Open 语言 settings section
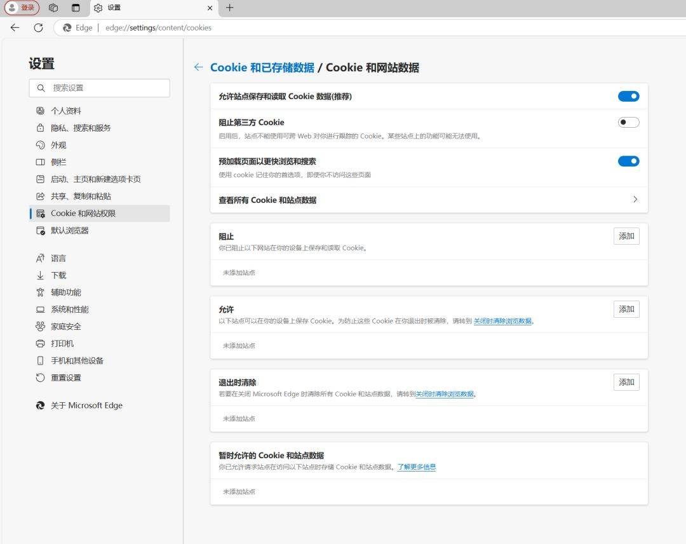The width and height of the screenshot is (686, 544). click(x=99, y=258)
